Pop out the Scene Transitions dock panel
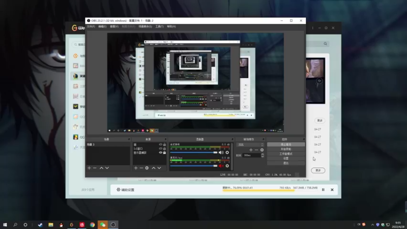407x229 pixels. tap(263, 139)
